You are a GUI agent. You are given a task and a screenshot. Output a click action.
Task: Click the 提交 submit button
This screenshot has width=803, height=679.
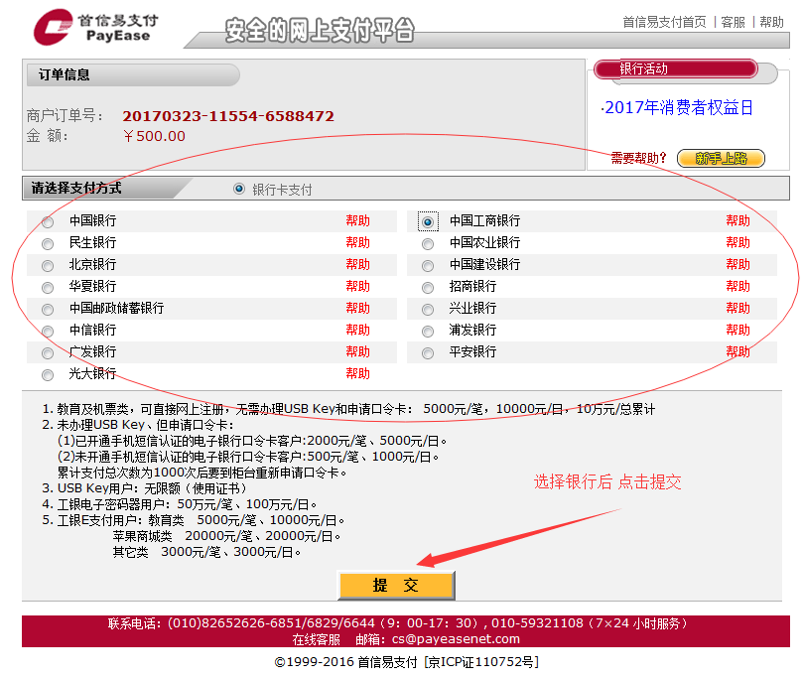tap(396, 585)
